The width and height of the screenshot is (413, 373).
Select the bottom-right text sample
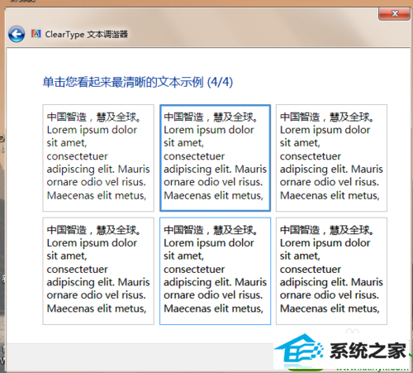(331, 271)
